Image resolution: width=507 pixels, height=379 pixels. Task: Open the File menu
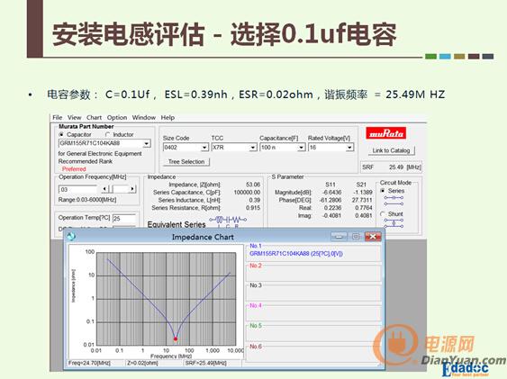[x=58, y=118]
